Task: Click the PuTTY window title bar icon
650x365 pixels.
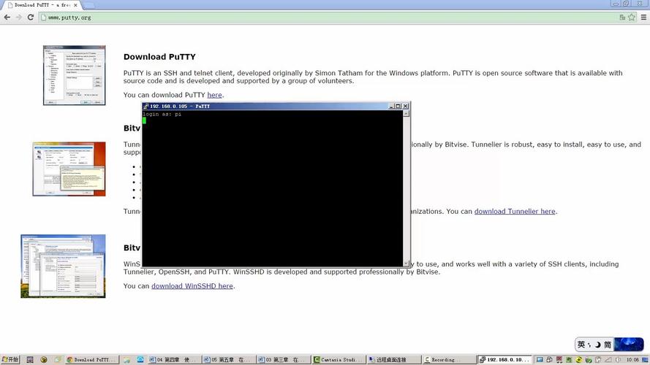Action: click(x=146, y=107)
